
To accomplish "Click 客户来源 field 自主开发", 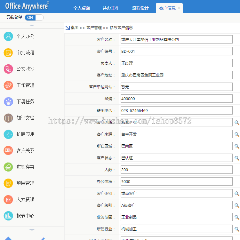I will [x=176, y=134].
